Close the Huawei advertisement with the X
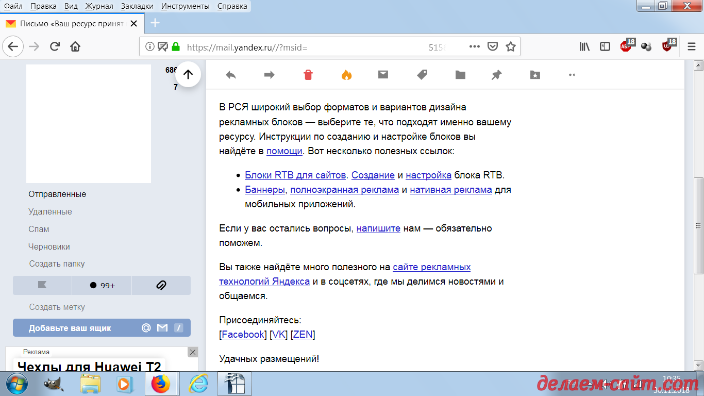This screenshot has width=704, height=396. pyautogui.click(x=193, y=352)
